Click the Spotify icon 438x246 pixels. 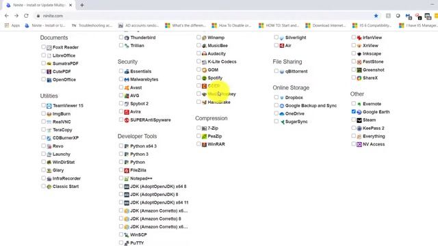click(204, 78)
